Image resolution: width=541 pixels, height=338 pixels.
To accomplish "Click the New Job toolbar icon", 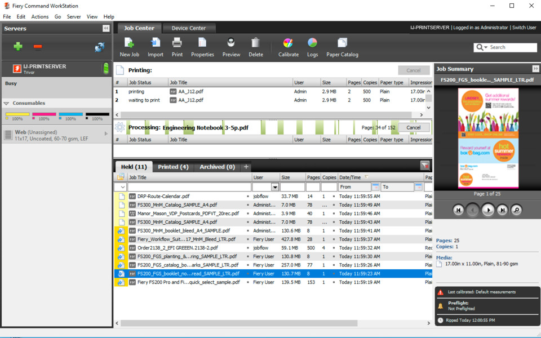I will [129, 43].
